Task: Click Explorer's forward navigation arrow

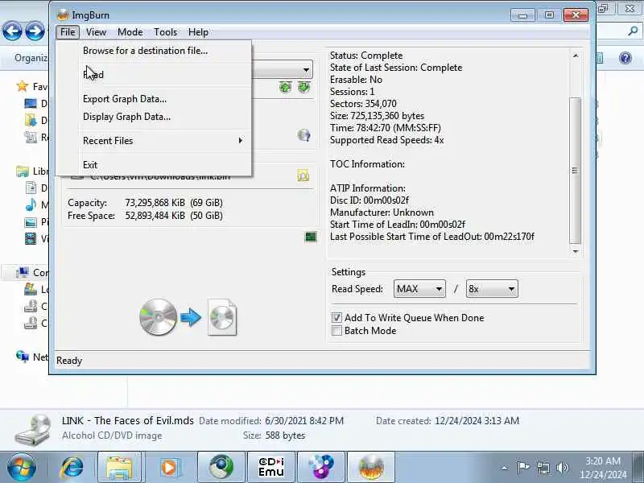Action: tap(35, 31)
